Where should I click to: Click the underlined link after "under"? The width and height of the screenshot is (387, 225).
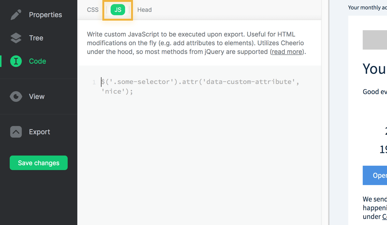(385, 217)
